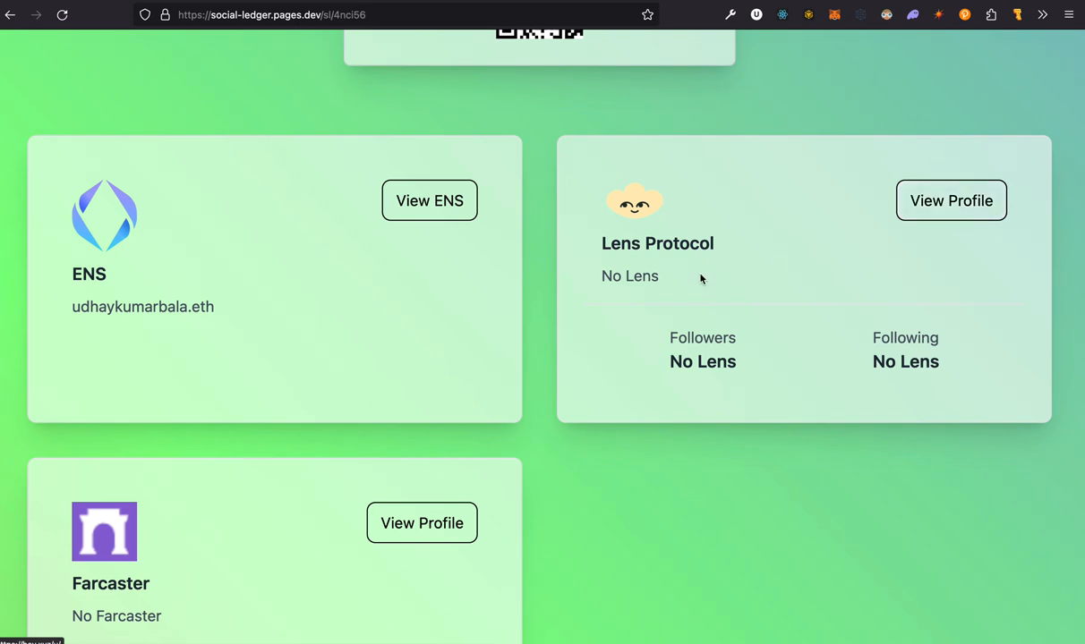Show more toolbar items overflow chevron
The image size is (1085, 644).
point(1043,15)
